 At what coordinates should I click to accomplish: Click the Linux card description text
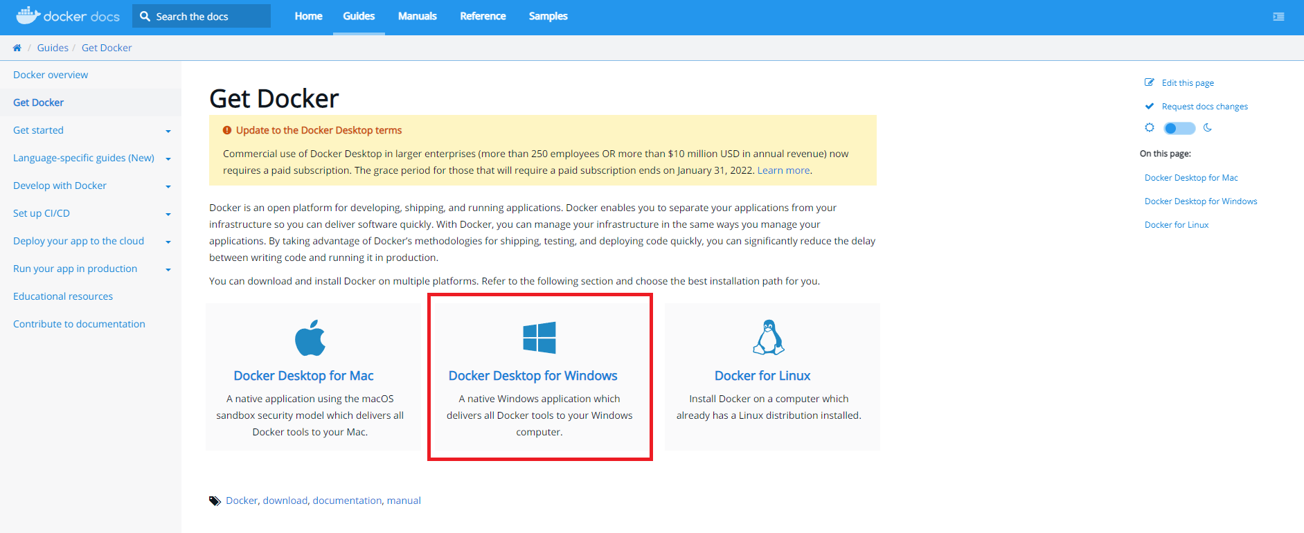coord(769,407)
